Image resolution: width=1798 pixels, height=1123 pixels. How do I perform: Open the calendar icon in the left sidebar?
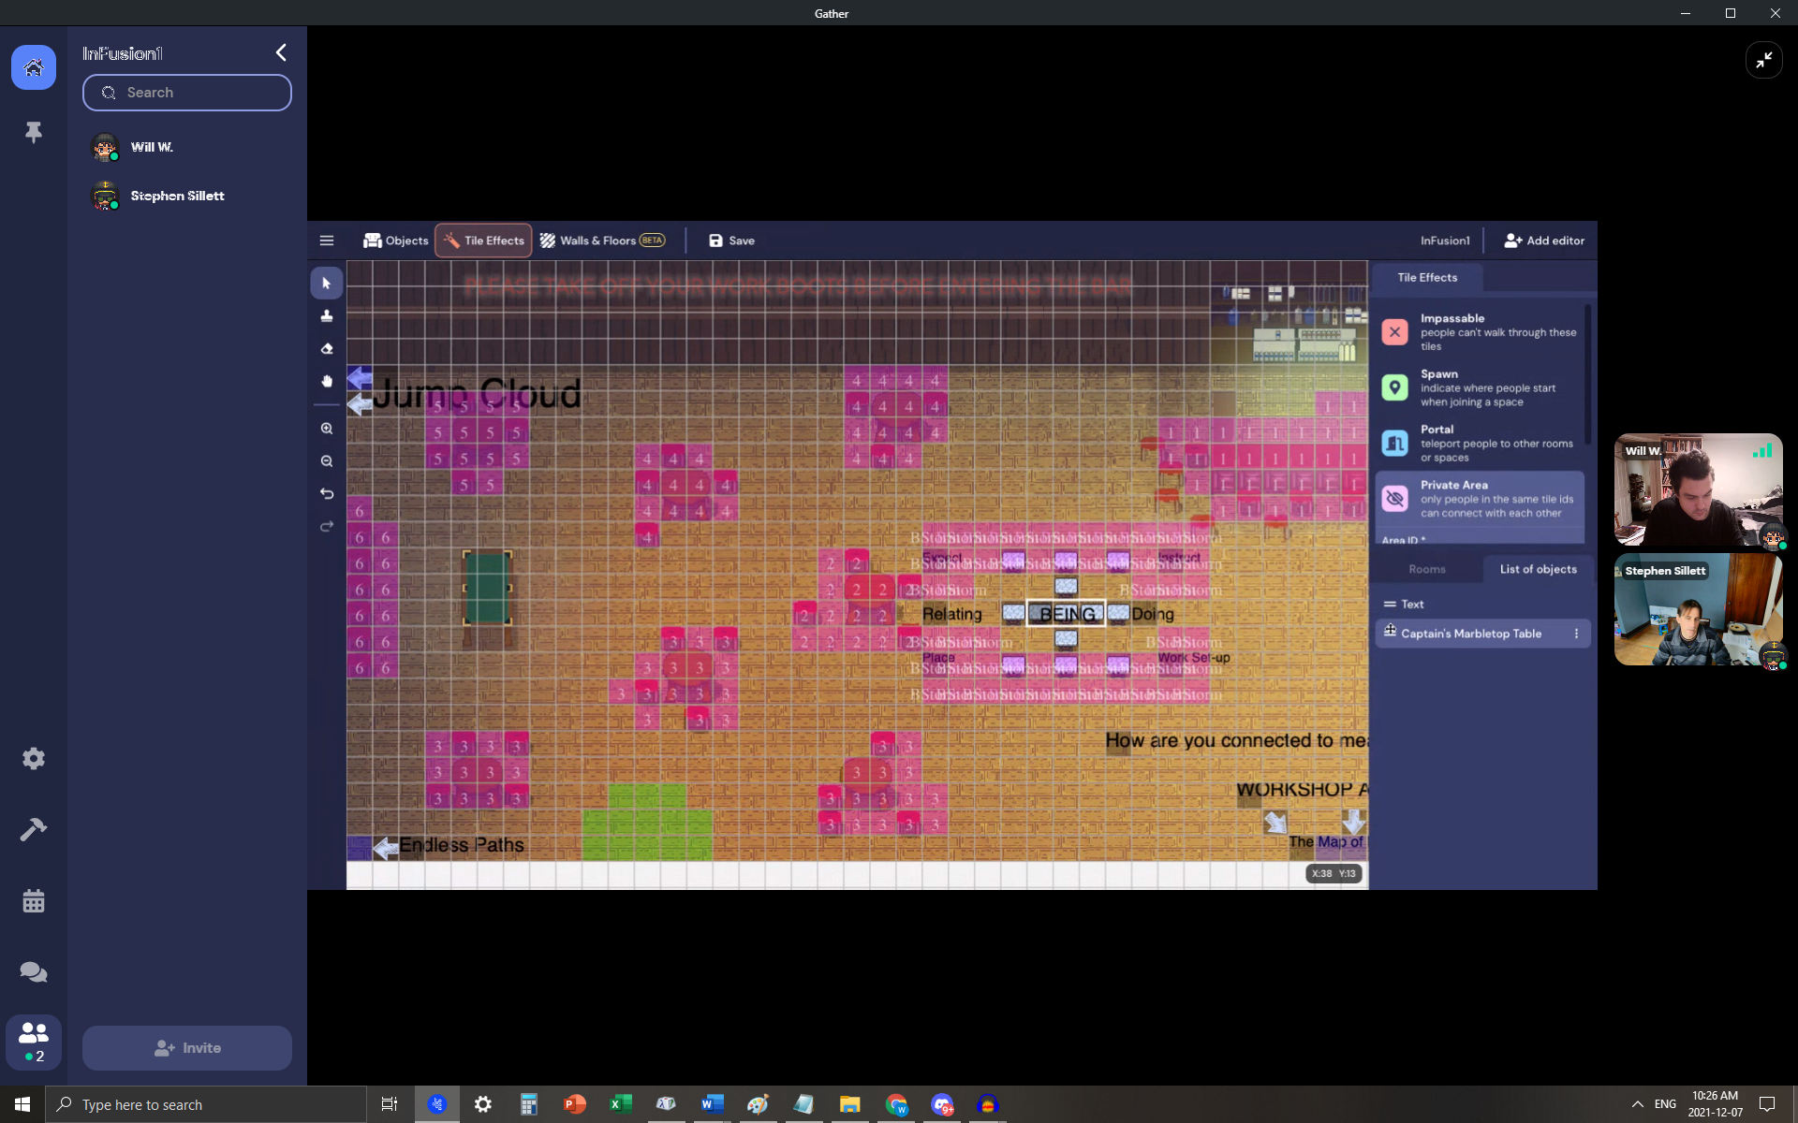[x=34, y=901]
